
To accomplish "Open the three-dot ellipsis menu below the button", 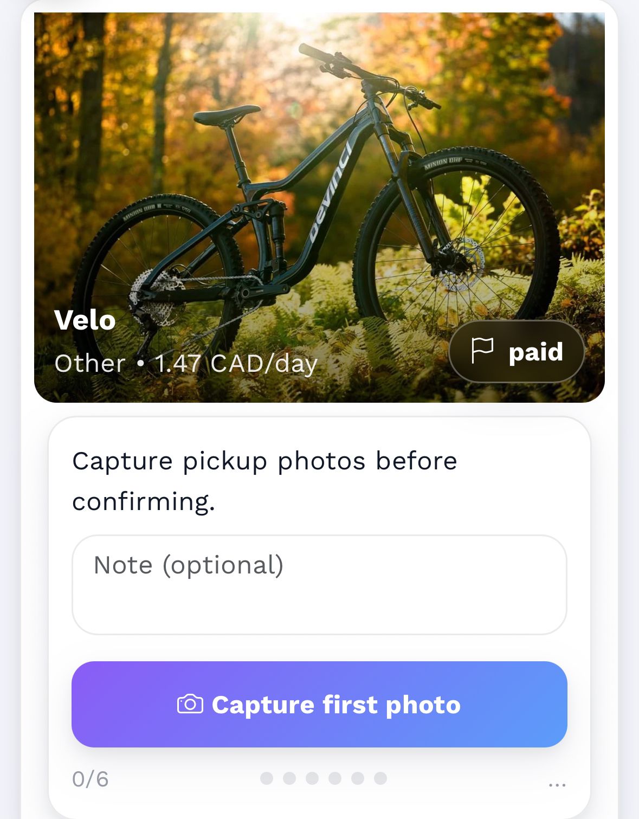I will coord(557,784).
